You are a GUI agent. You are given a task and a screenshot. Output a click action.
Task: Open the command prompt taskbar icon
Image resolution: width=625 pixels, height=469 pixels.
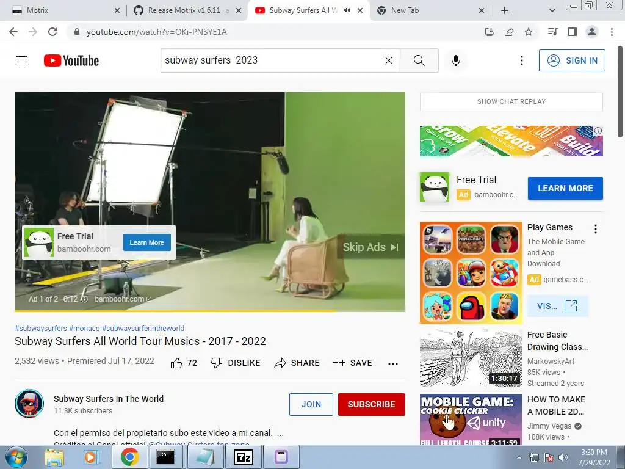[165, 457]
